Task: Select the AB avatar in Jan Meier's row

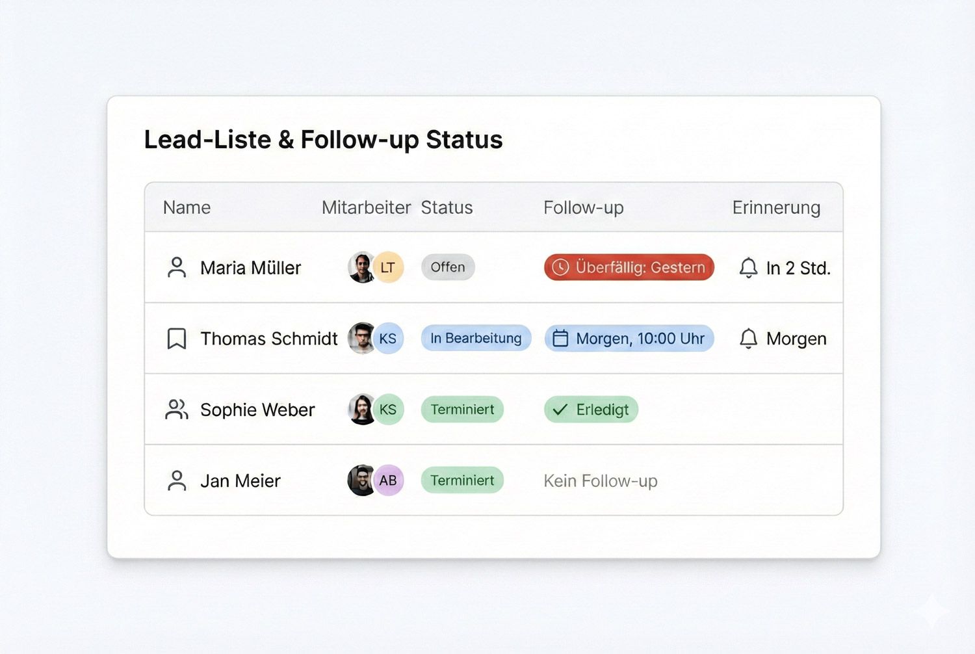Action: (389, 480)
